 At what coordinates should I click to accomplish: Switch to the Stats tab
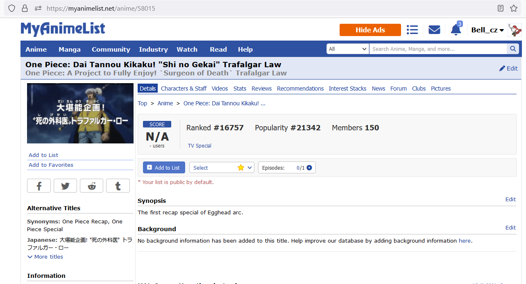[x=240, y=89]
